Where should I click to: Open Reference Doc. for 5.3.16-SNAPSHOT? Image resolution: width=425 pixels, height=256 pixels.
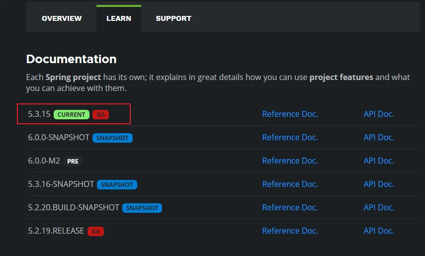pos(290,184)
